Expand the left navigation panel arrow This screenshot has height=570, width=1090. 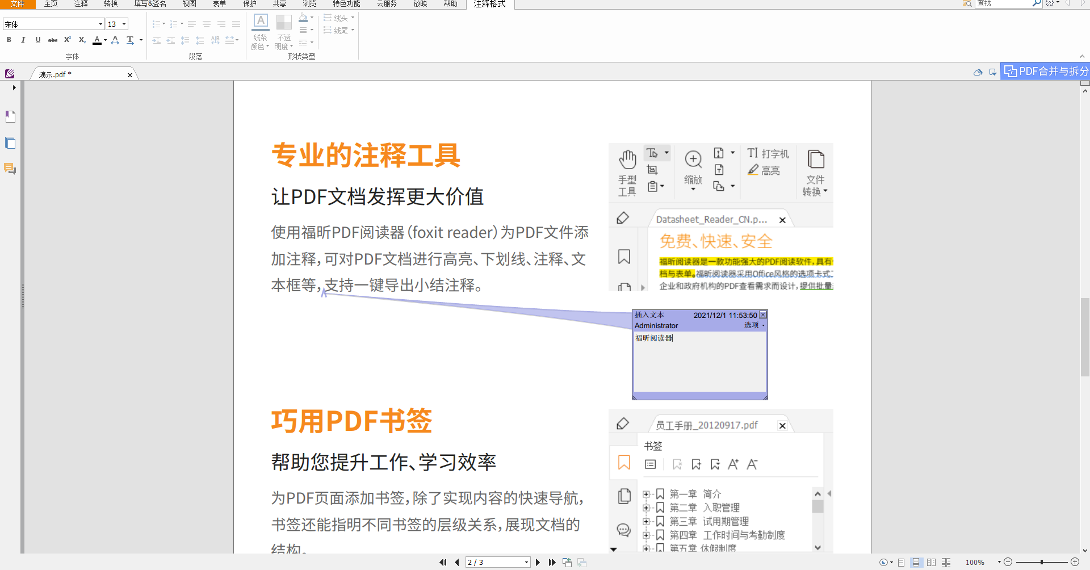tap(14, 87)
